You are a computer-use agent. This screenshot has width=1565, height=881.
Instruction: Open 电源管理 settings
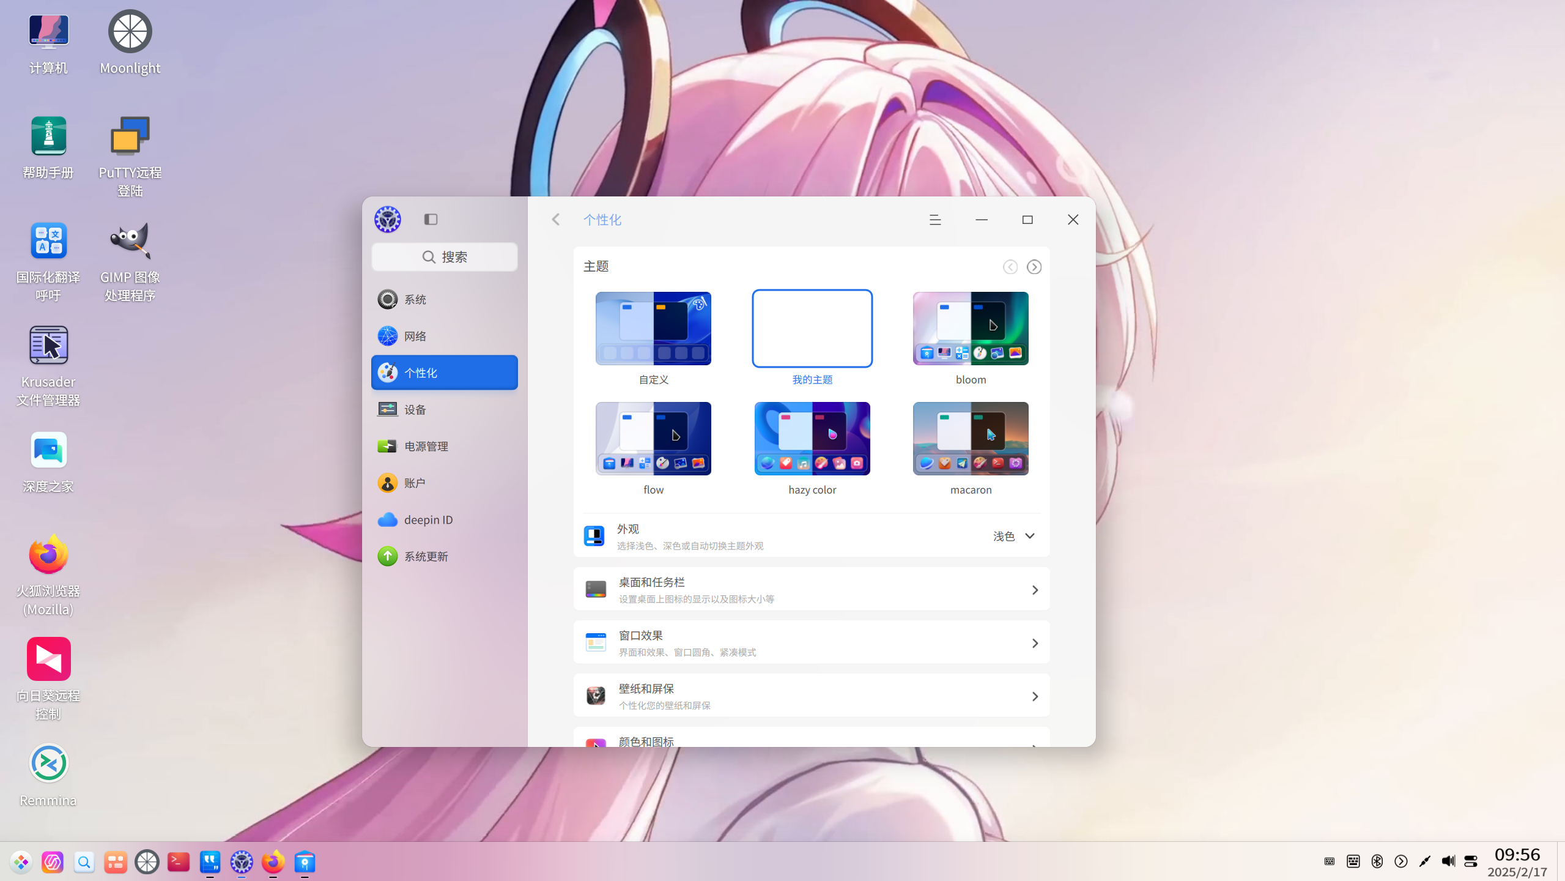point(445,446)
